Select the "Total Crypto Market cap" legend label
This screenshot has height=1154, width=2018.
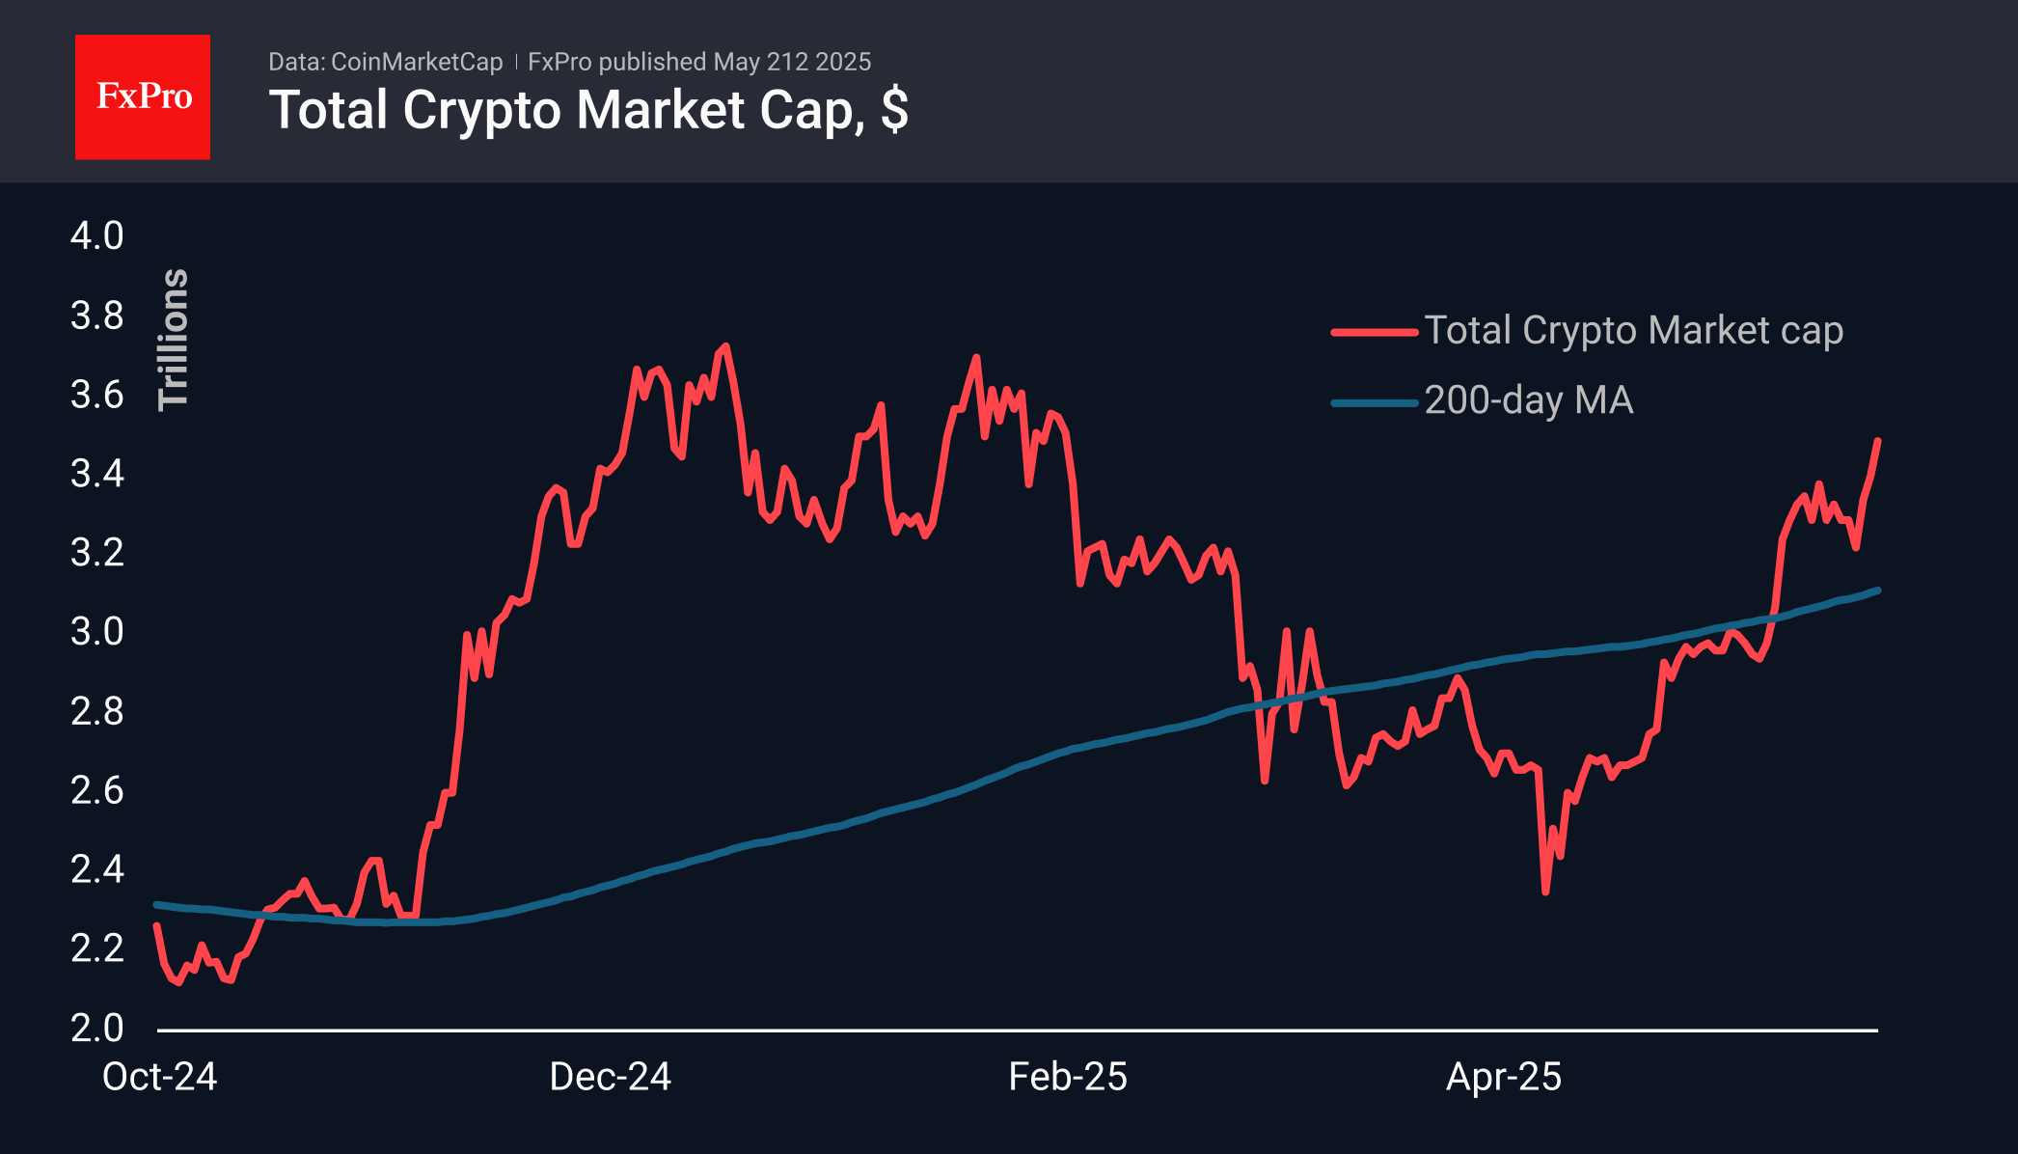(1633, 331)
